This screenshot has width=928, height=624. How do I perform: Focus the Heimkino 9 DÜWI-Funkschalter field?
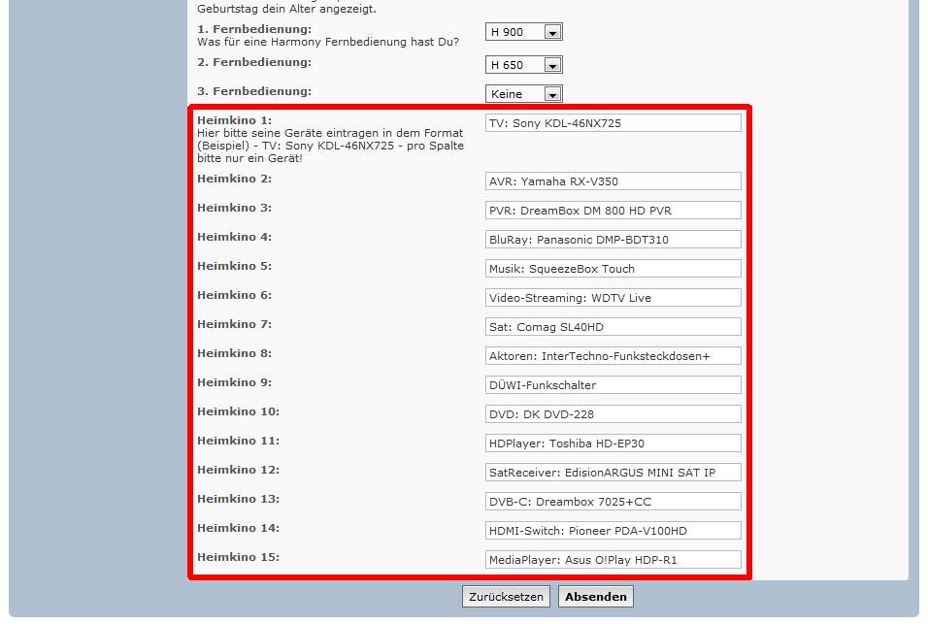[x=613, y=385]
